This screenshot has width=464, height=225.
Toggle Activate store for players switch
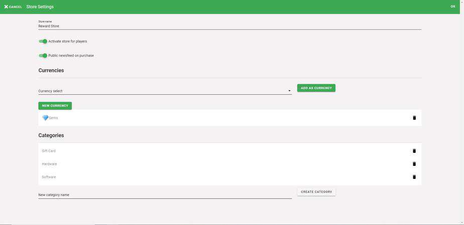point(43,41)
